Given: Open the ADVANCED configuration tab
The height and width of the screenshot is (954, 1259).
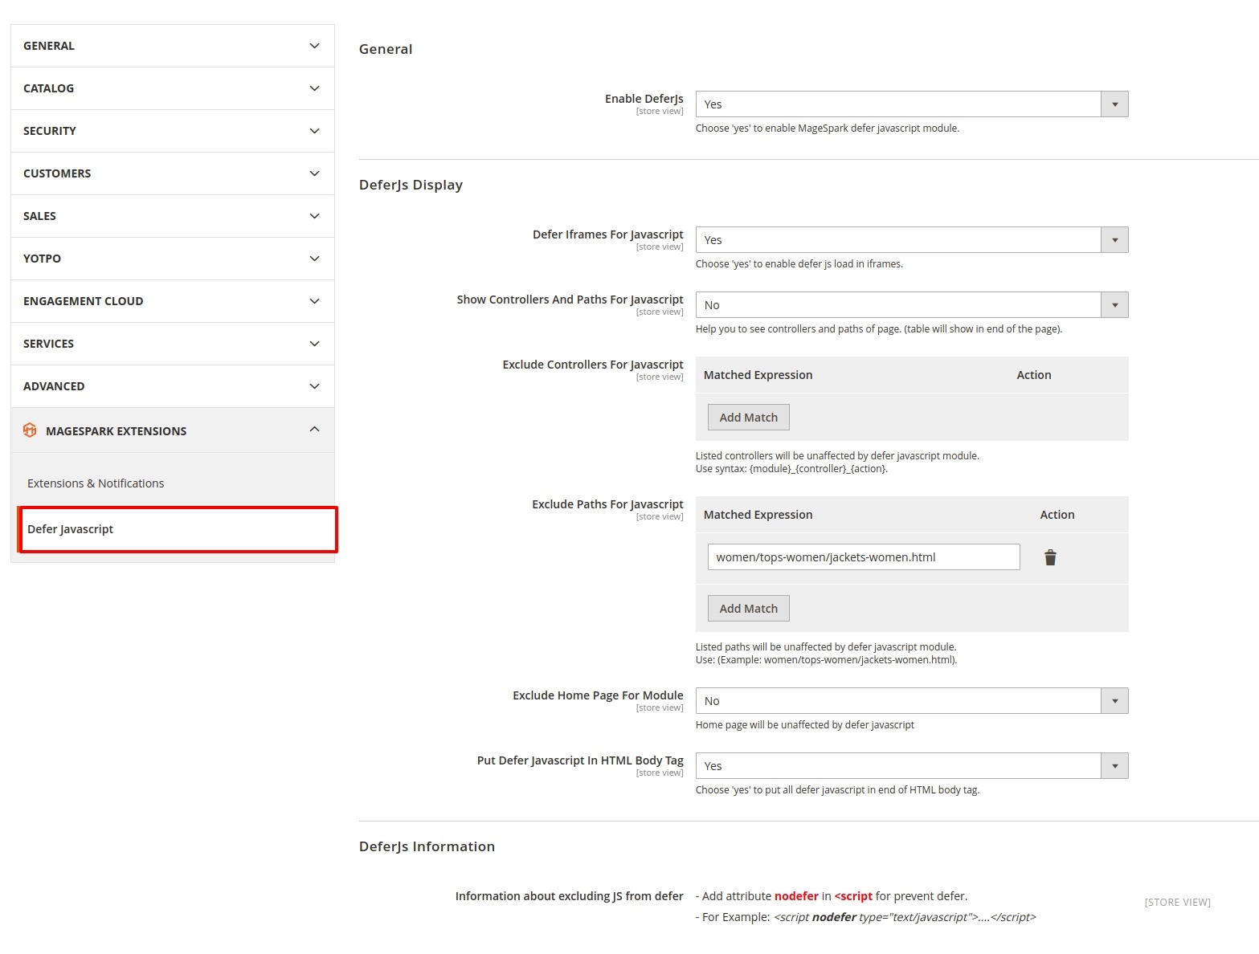Looking at the screenshot, I should tap(173, 386).
